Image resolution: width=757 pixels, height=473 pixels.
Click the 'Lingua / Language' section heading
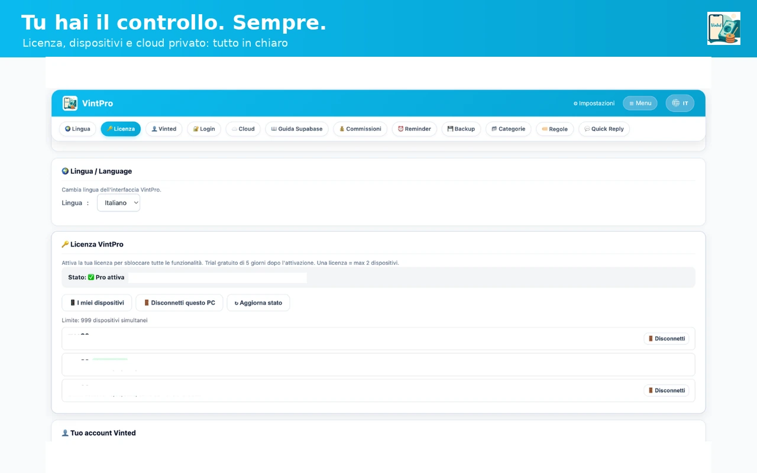[x=101, y=171]
